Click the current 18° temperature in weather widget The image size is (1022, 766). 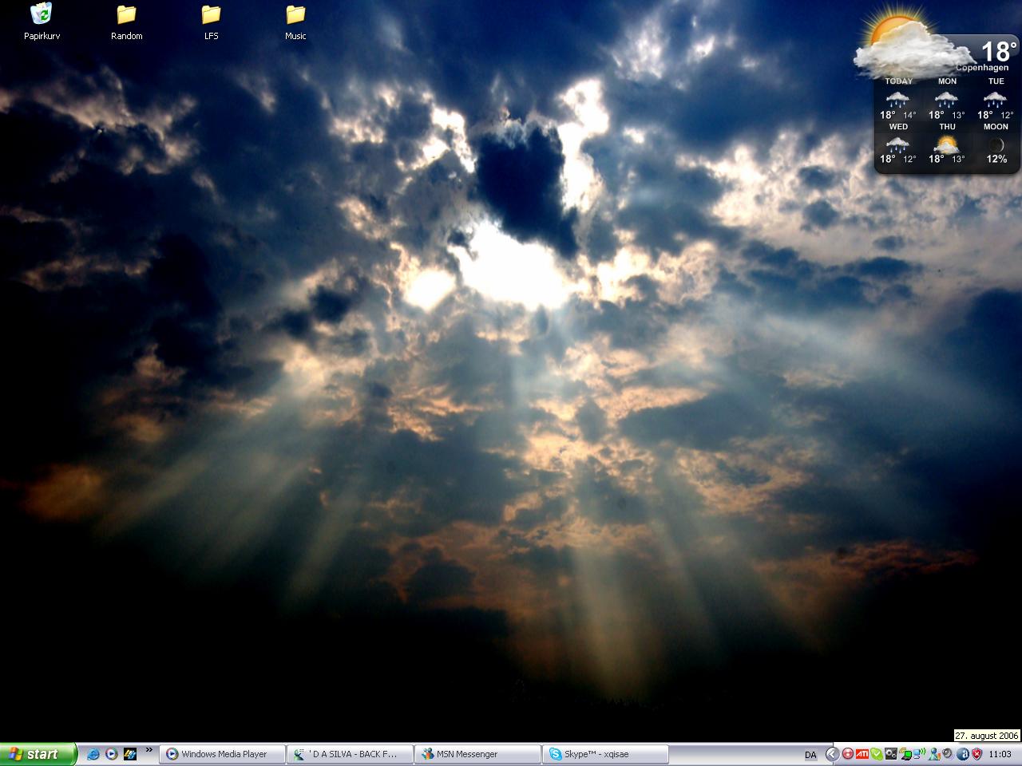tap(998, 52)
